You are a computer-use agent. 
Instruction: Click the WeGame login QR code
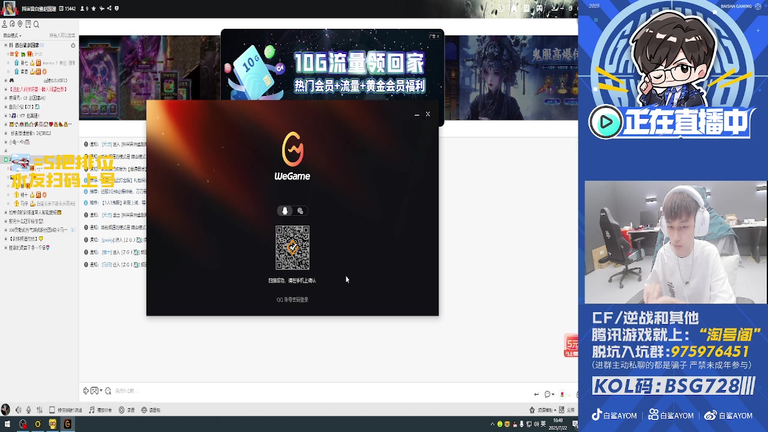292,248
